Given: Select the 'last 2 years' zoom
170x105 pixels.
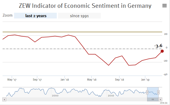Looking at the screenshot, I should coord(36,16).
